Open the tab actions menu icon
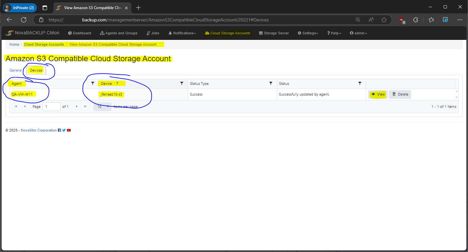The width and height of the screenshot is (468, 252). (x=45, y=7)
